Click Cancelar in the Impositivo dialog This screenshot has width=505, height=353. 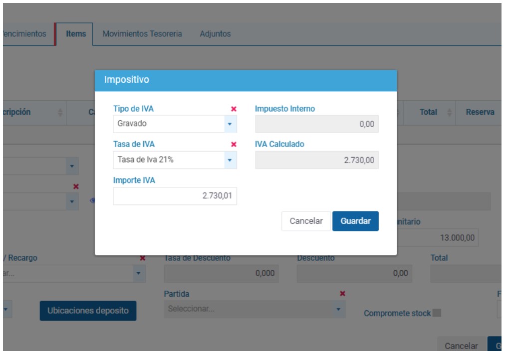306,221
